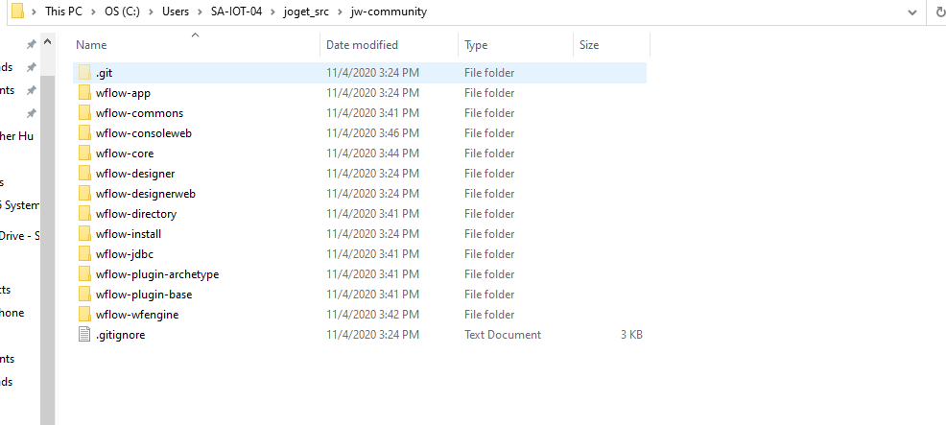The height and width of the screenshot is (425, 946).
Task: Click the navigation pane scroll-up arrow
Action: click(47, 39)
